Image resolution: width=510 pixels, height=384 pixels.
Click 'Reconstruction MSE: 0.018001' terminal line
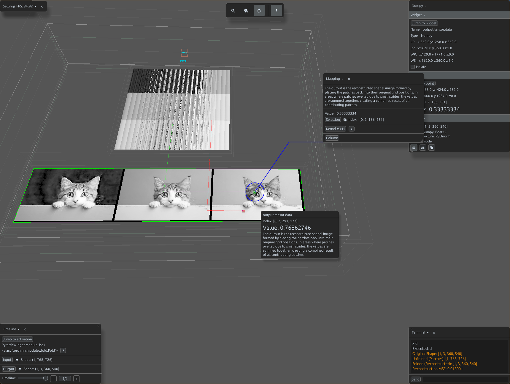437,369
